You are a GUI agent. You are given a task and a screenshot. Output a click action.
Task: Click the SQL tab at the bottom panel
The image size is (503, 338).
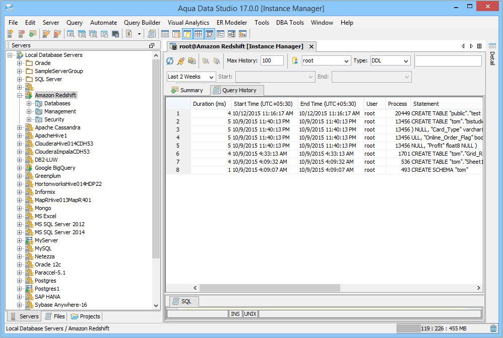click(x=182, y=301)
